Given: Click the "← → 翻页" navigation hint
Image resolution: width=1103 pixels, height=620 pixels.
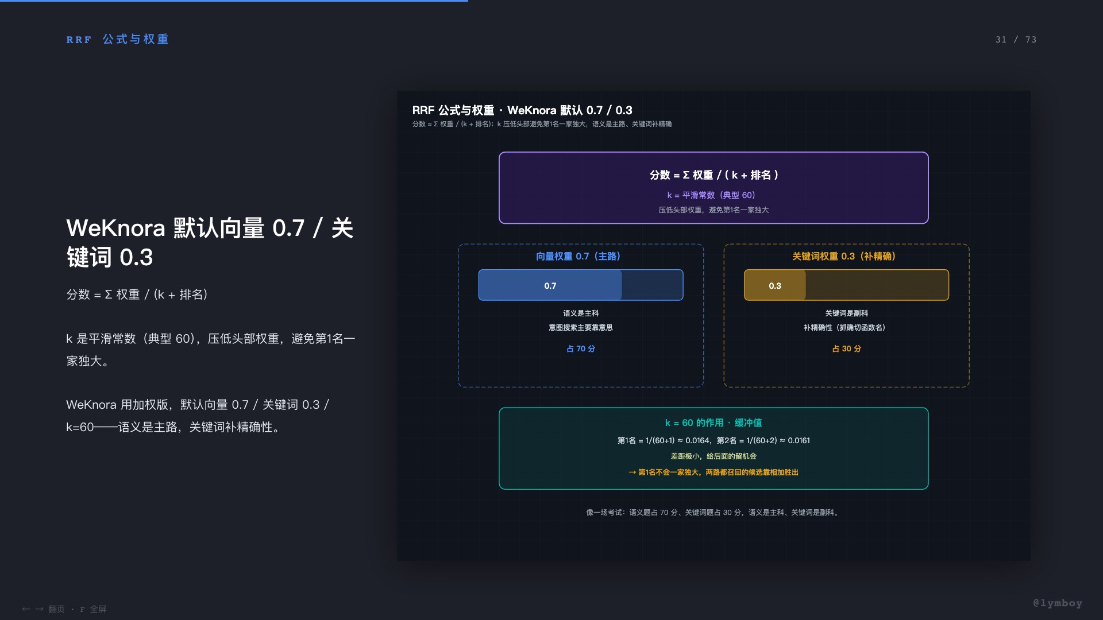Looking at the screenshot, I should [43, 609].
